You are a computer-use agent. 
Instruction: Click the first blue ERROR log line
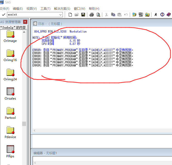click(83, 50)
